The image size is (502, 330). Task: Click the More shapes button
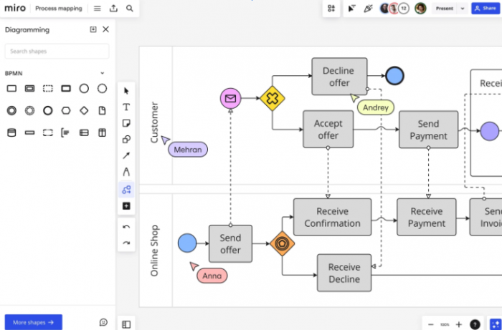coord(33,322)
